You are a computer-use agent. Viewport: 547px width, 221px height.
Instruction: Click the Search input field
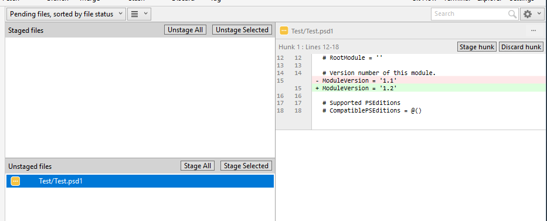[x=470, y=14]
